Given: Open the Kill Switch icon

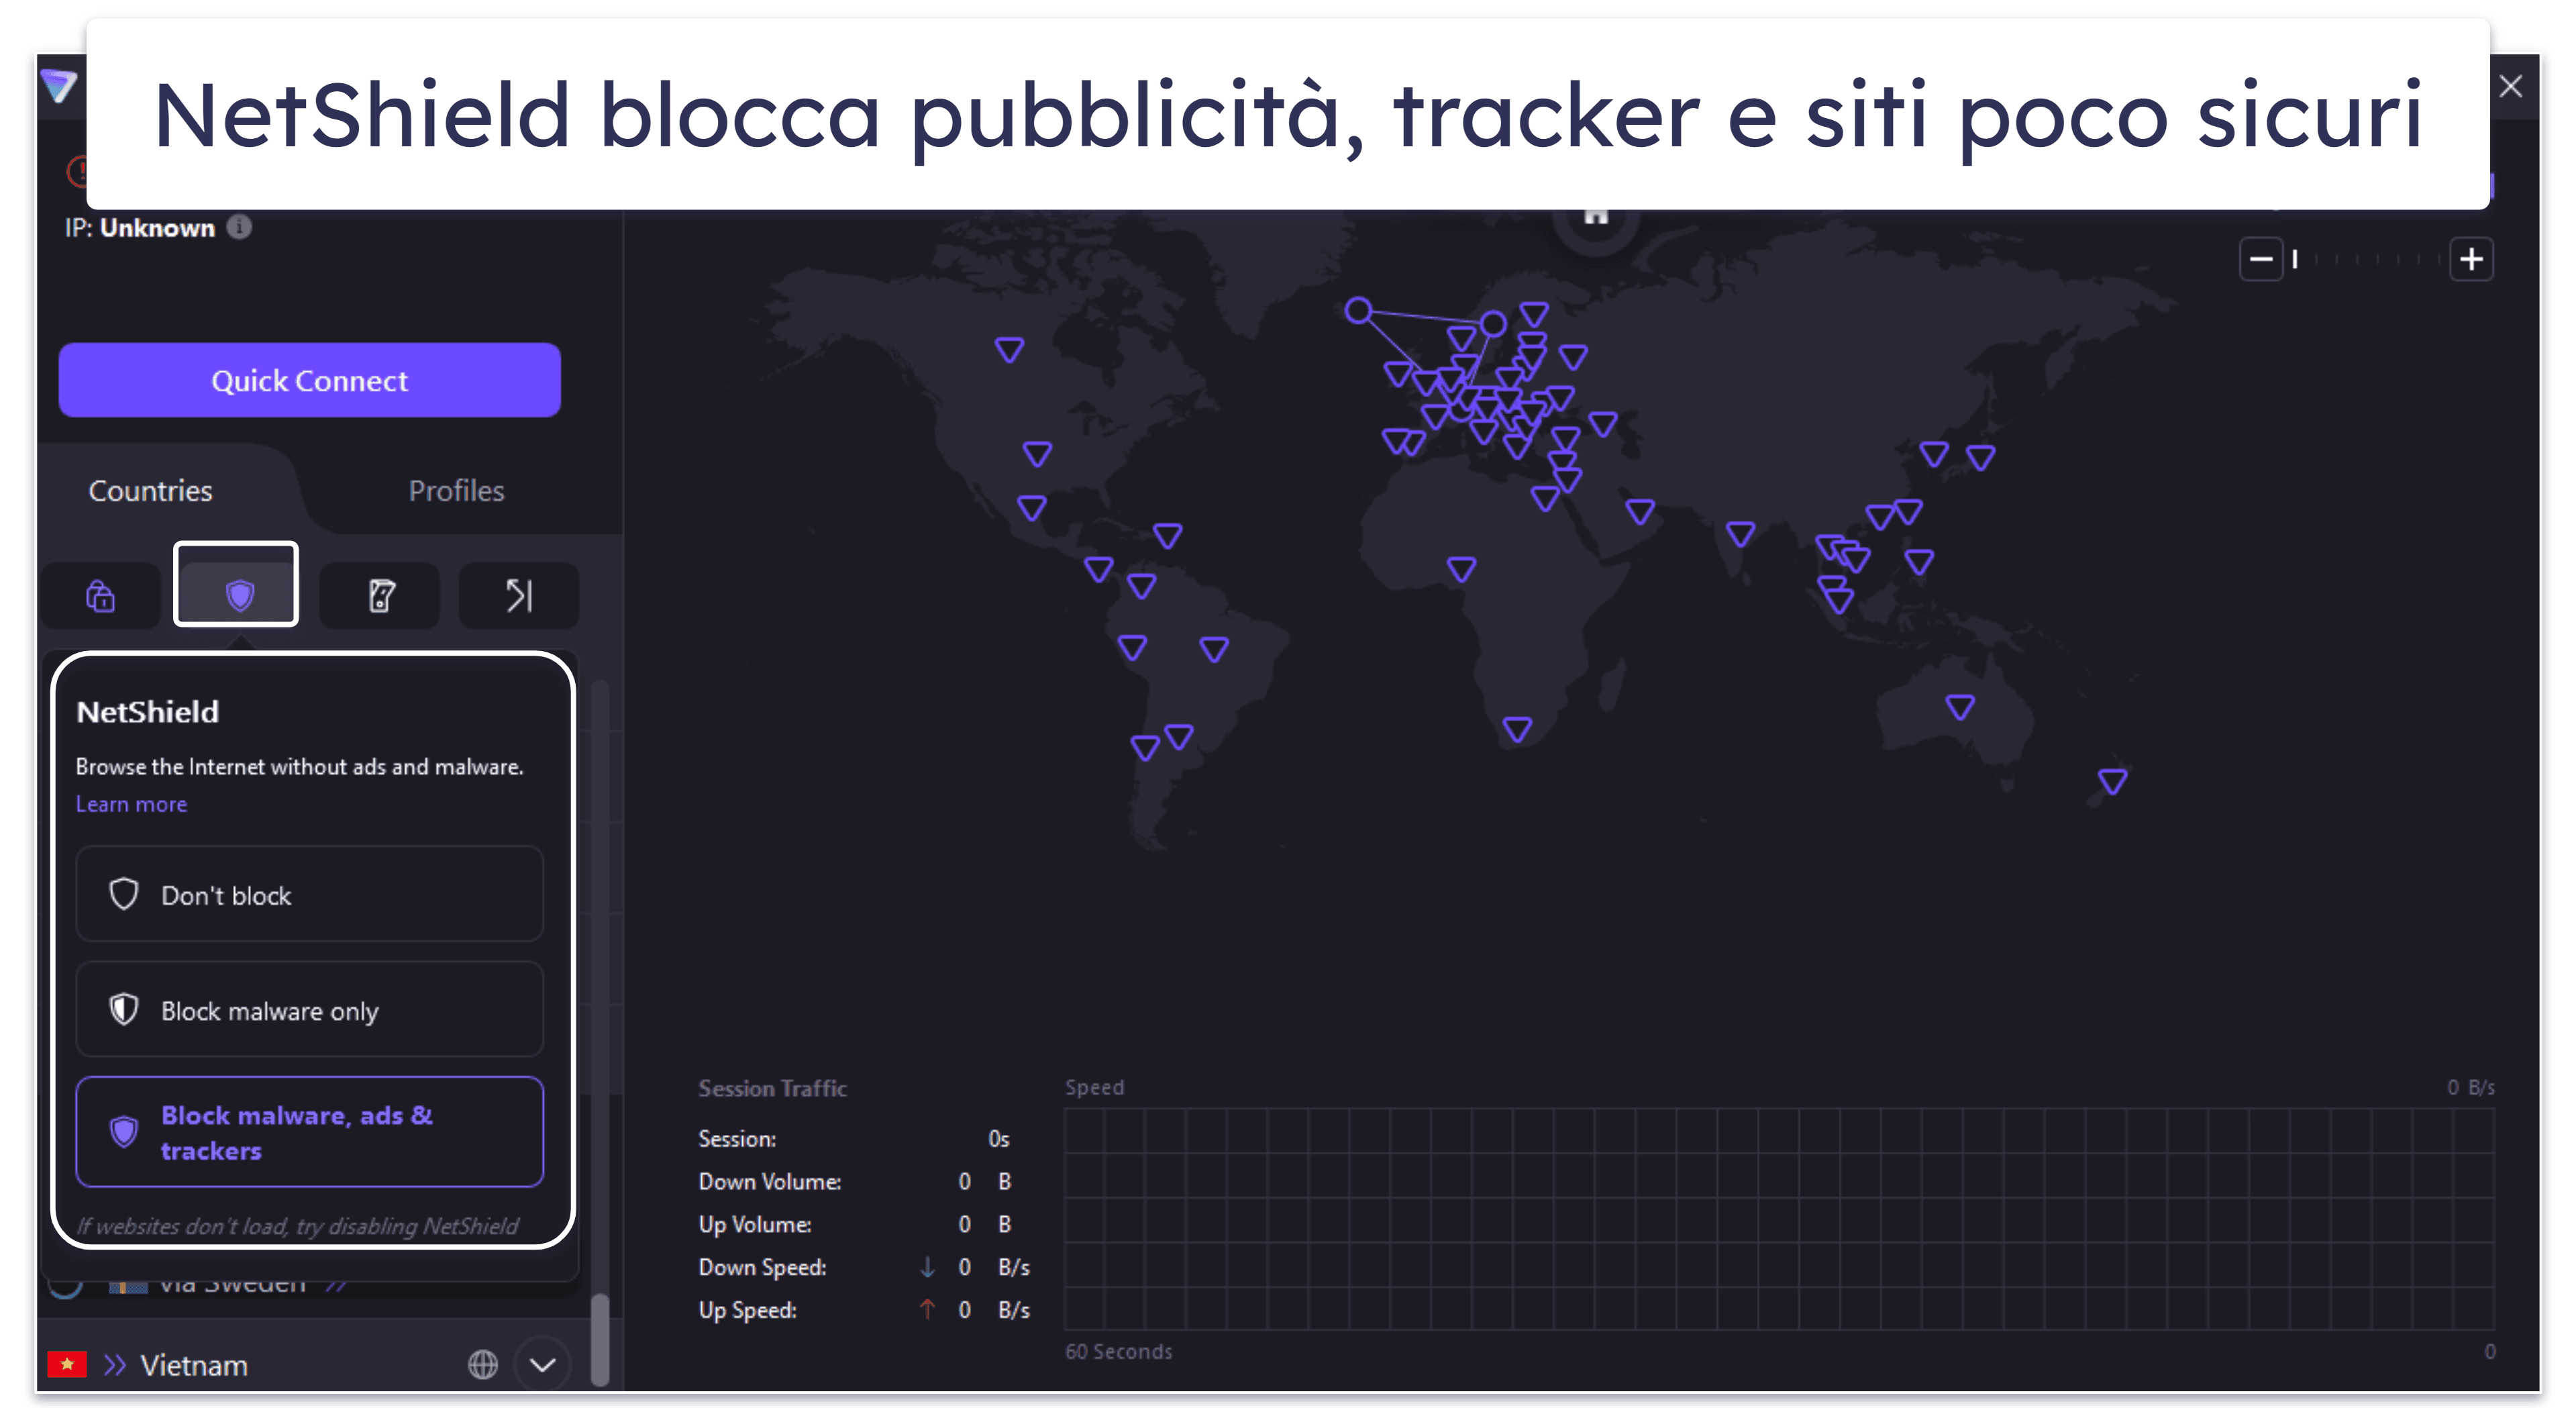Looking at the screenshot, I should 380,596.
